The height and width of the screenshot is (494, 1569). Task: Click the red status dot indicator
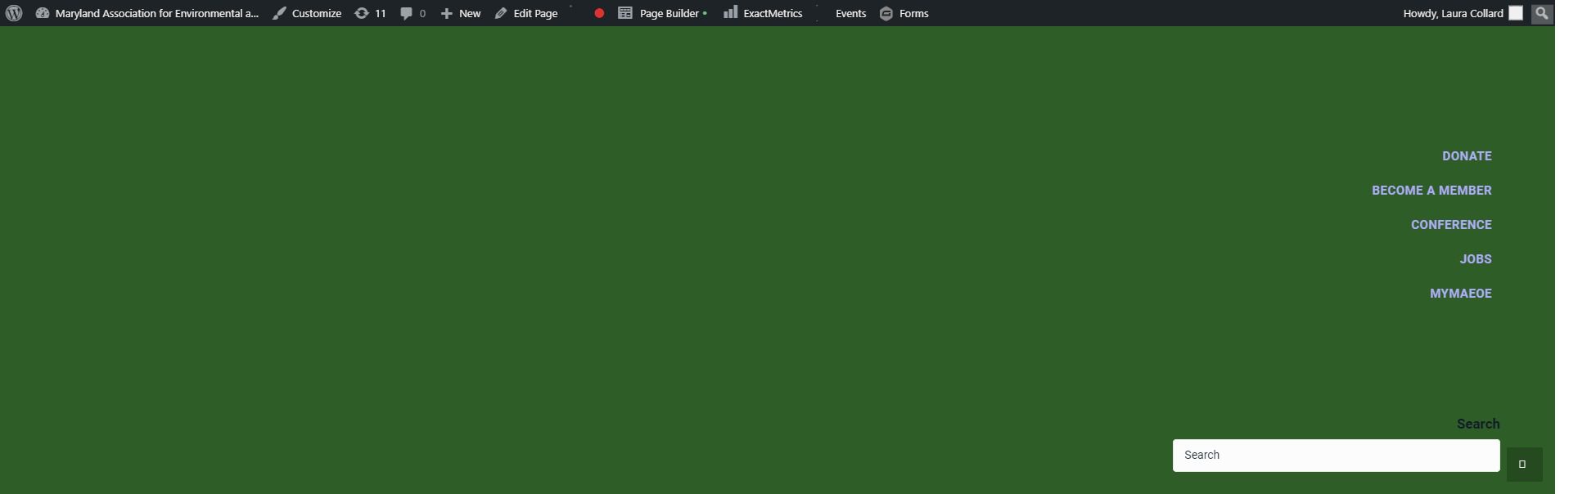point(599,13)
